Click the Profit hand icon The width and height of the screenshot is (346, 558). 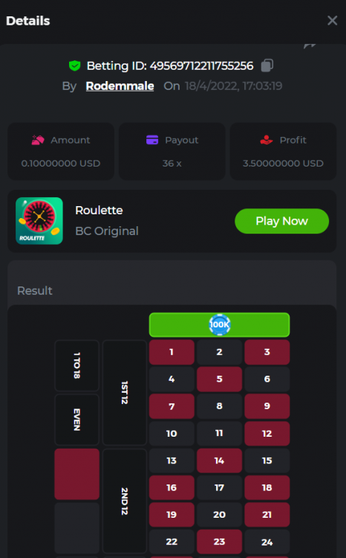pyautogui.click(x=267, y=140)
